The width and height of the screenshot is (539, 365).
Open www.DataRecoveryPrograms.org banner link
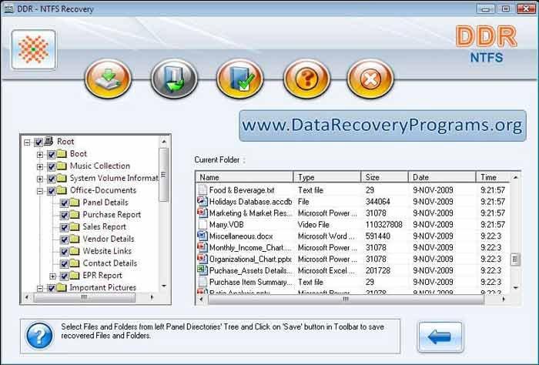[382, 126]
